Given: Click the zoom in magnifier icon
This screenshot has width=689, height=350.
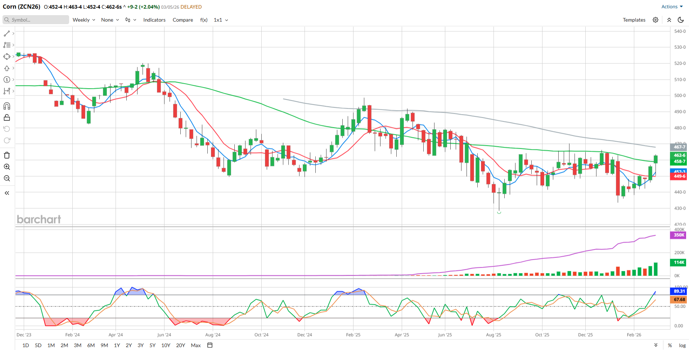Looking at the screenshot, I should pos(6,167).
